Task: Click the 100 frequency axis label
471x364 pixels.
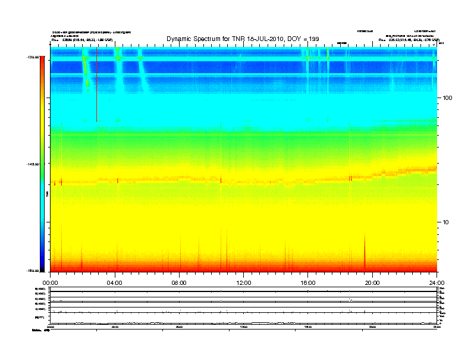Action: 447,98
